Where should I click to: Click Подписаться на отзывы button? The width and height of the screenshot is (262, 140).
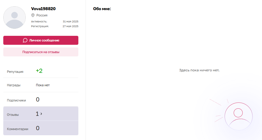(41, 52)
